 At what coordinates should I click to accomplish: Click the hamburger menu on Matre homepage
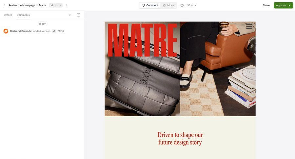pos(249,26)
